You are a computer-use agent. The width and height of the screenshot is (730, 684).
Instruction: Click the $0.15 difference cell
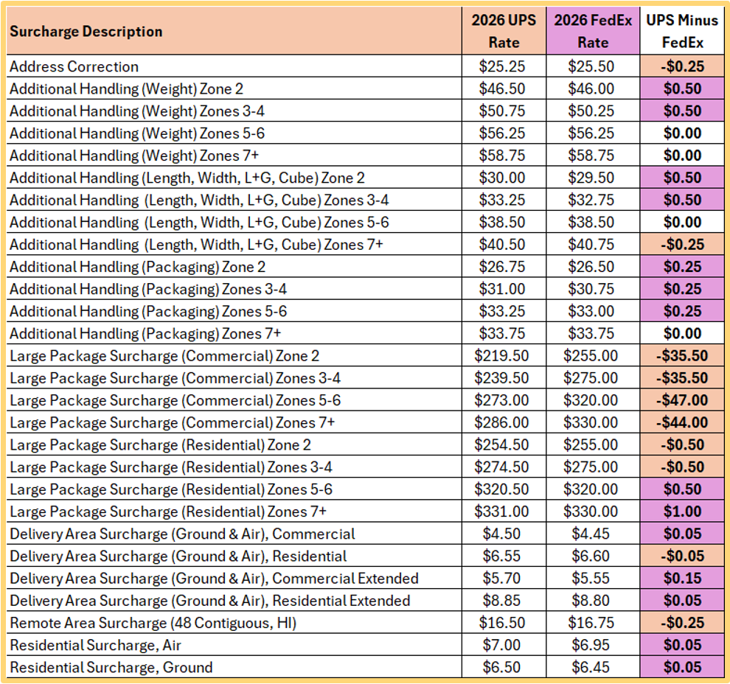click(682, 579)
